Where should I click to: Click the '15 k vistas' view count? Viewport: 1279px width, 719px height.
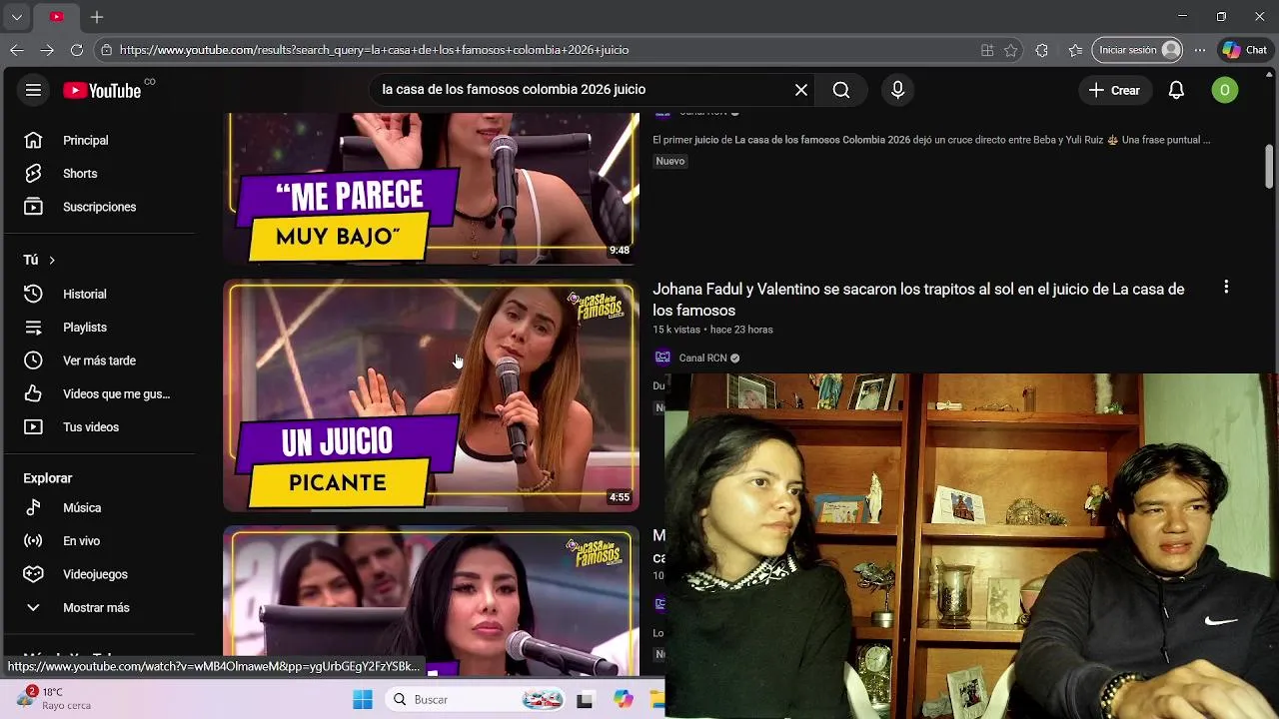point(676,330)
